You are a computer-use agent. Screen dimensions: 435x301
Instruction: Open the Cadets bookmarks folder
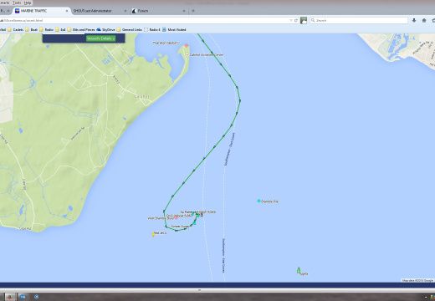(x=16, y=29)
